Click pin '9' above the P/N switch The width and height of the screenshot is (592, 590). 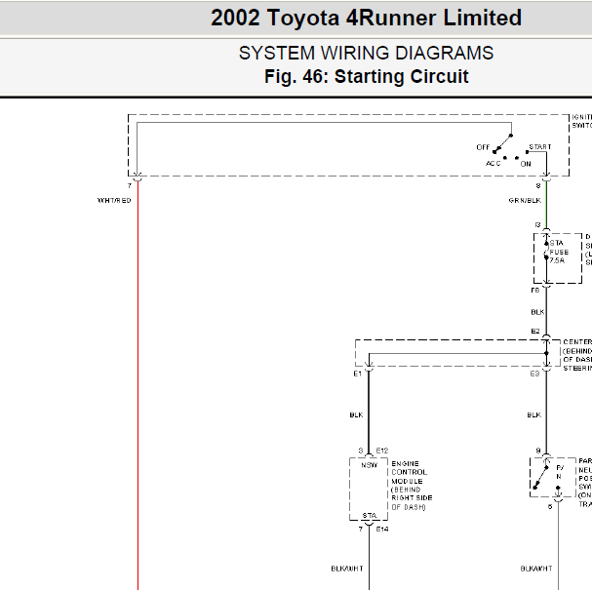pos(538,451)
